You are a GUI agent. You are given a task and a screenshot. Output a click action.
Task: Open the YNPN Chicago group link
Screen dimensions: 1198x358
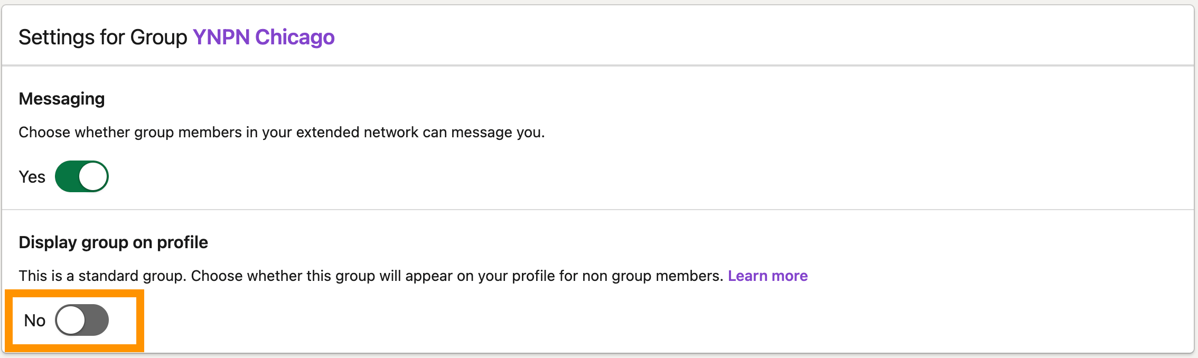pos(263,37)
